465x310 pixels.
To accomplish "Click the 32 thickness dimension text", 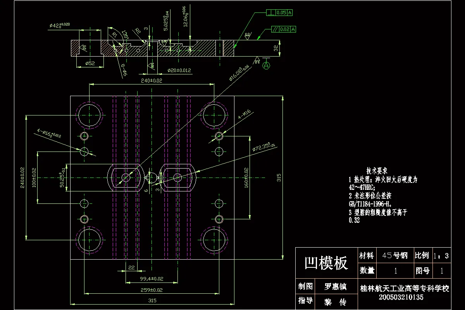I will 276,48.
